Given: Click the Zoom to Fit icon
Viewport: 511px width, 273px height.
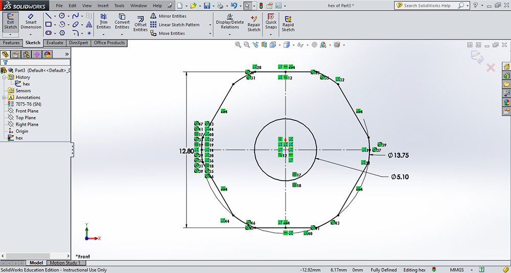Looking at the screenshot, I should 238,45.
